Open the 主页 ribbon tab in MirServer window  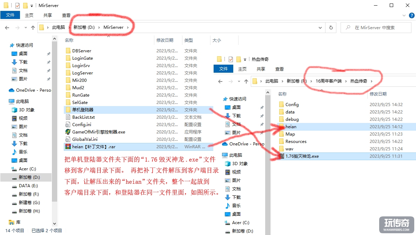click(x=29, y=15)
